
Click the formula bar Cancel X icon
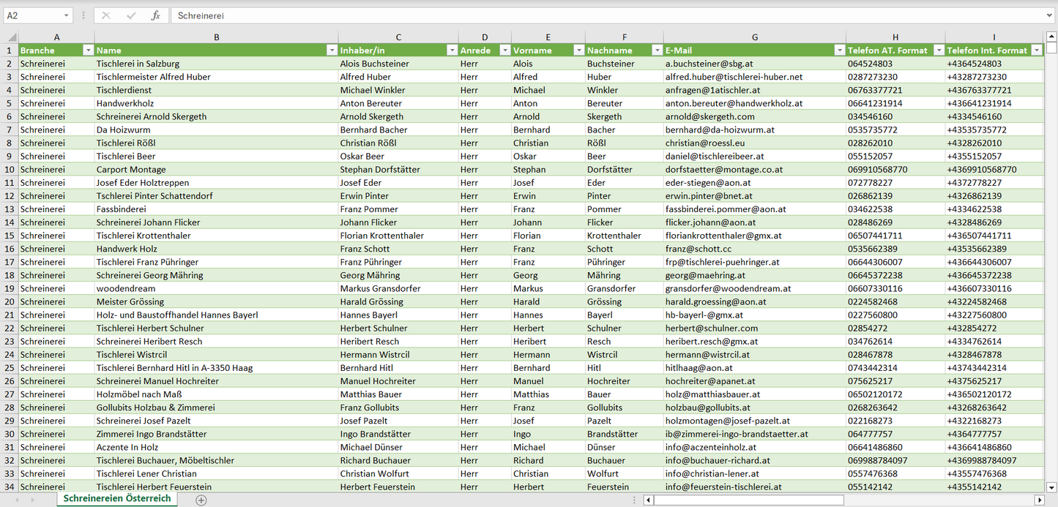coord(106,15)
